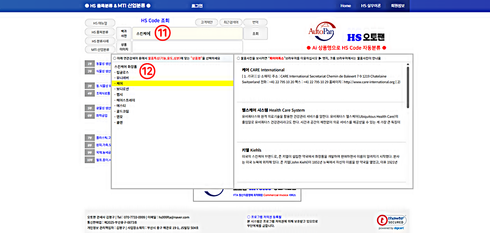Open the HS 실무이론 menu item
490x233 pixels.
click(371, 6)
